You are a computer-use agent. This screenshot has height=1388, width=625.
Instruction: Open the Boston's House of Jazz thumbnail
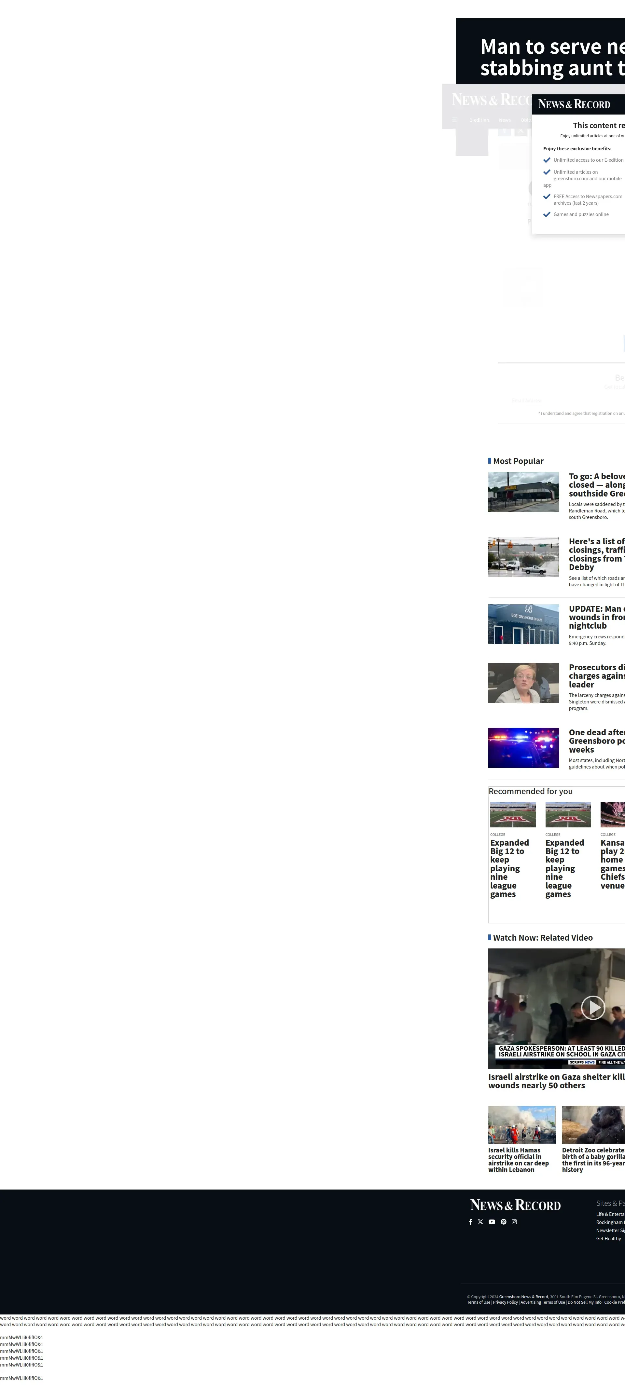click(x=524, y=624)
